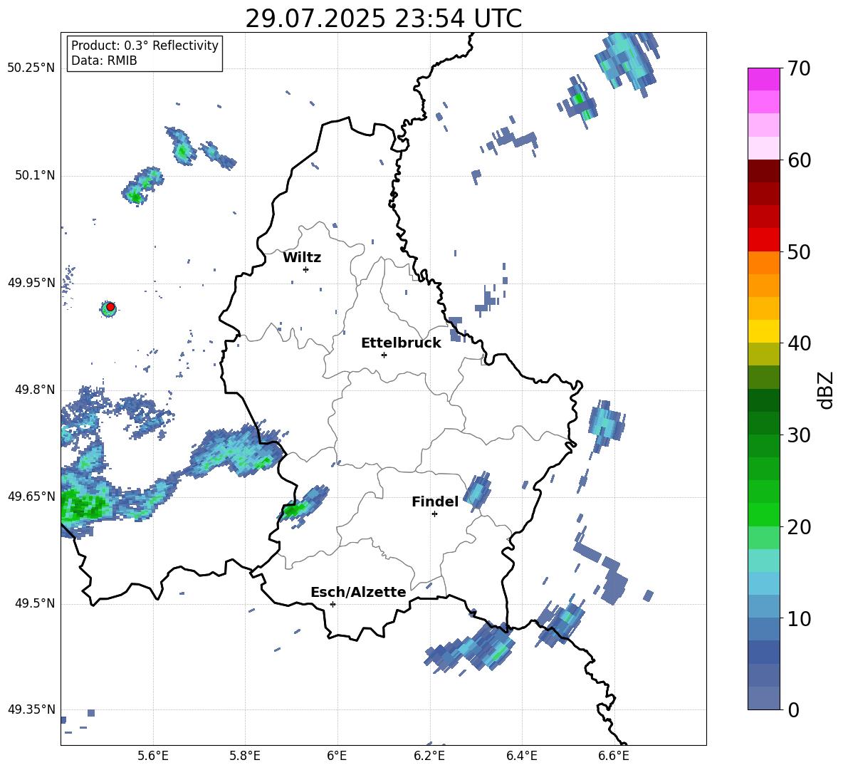Click the 0 value on the colorbar
Viewport: 843px width, 770px height.
pos(793,709)
